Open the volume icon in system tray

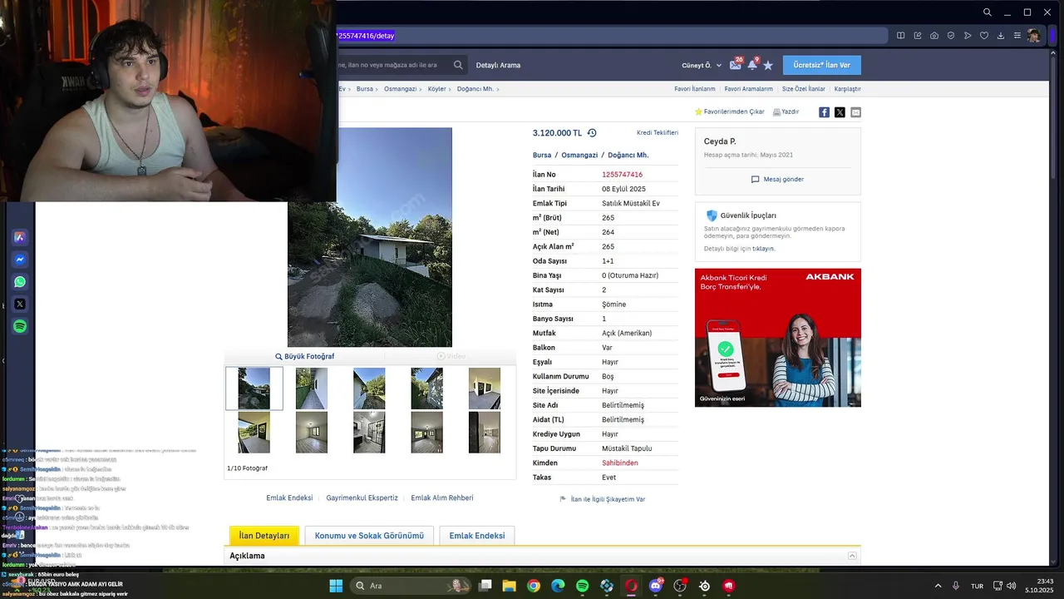pos(1012,586)
